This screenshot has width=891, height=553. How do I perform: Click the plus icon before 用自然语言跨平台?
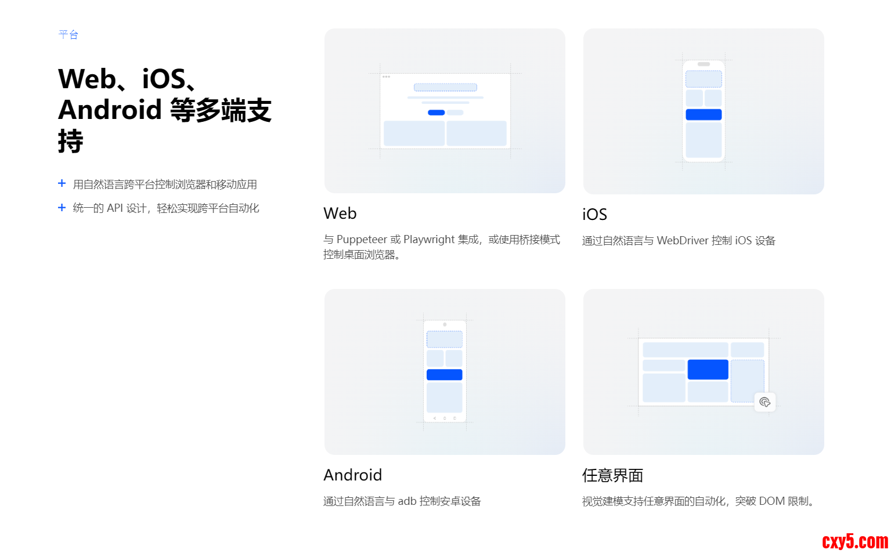[62, 183]
